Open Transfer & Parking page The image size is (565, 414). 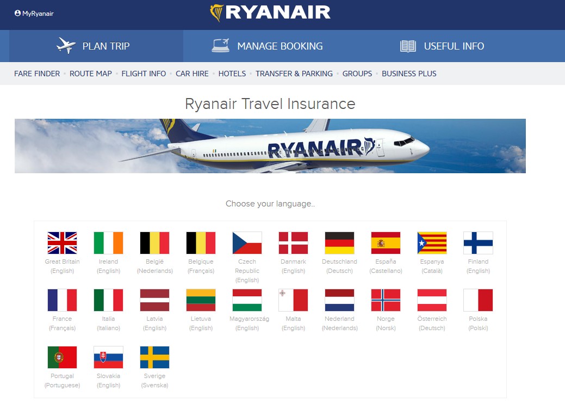pos(294,74)
